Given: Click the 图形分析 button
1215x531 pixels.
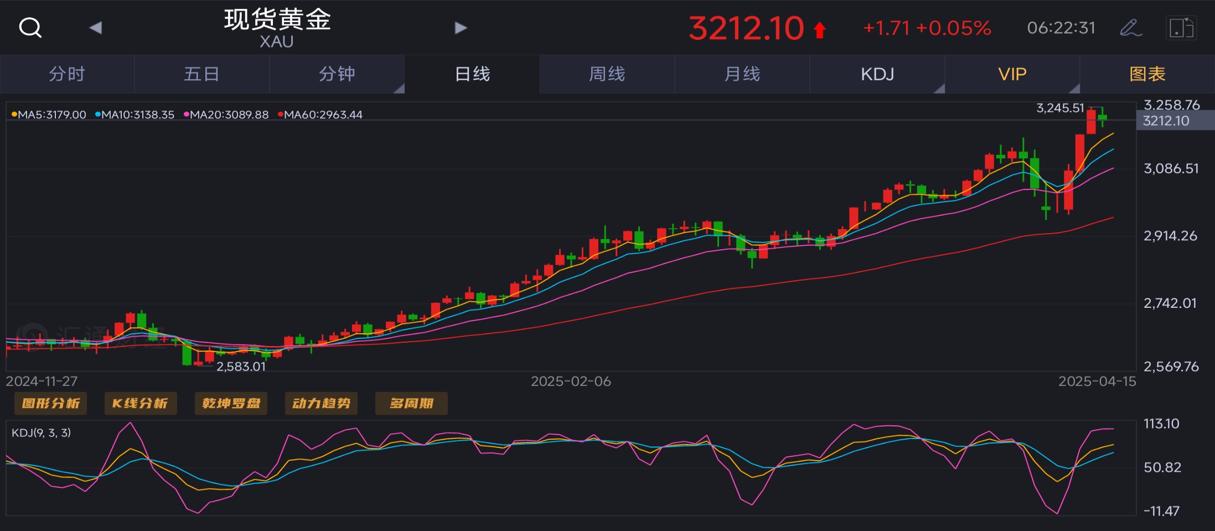Looking at the screenshot, I should (x=50, y=403).
